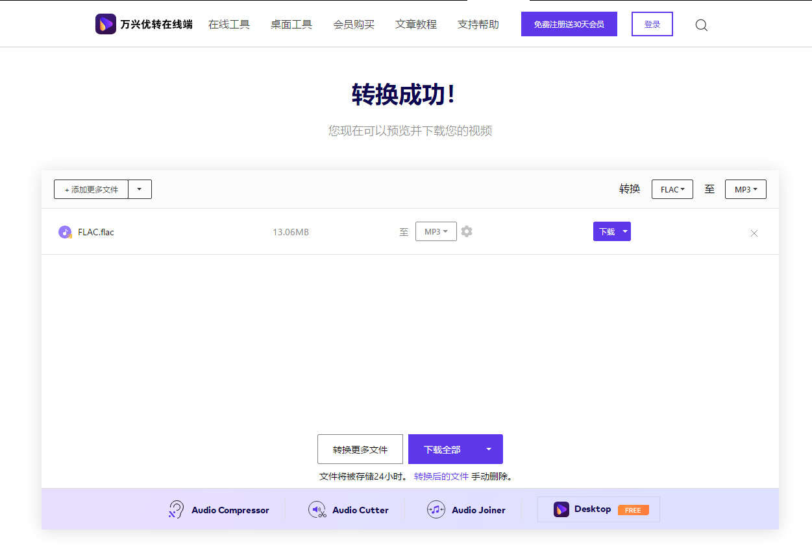Image resolution: width=812 pixels, height=558 pixels.
Task: Click the 万兴优转 logo icon
Action: click(106, 24)
